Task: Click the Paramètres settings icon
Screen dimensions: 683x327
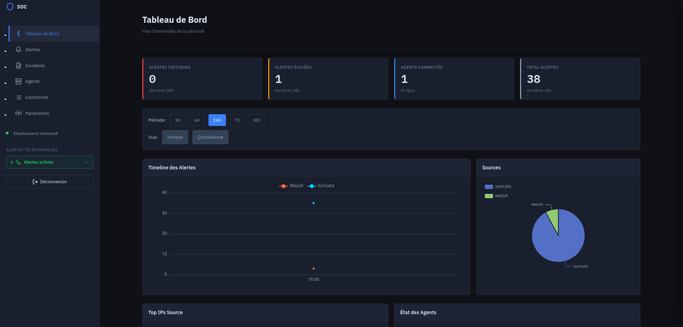Action: [18, 113]
